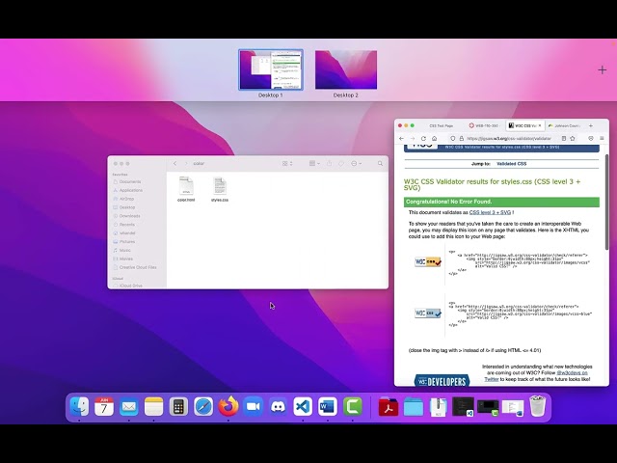Bookmark this page with the star icon
Viewport: 617px width, 463px height.
click(573, 138)
